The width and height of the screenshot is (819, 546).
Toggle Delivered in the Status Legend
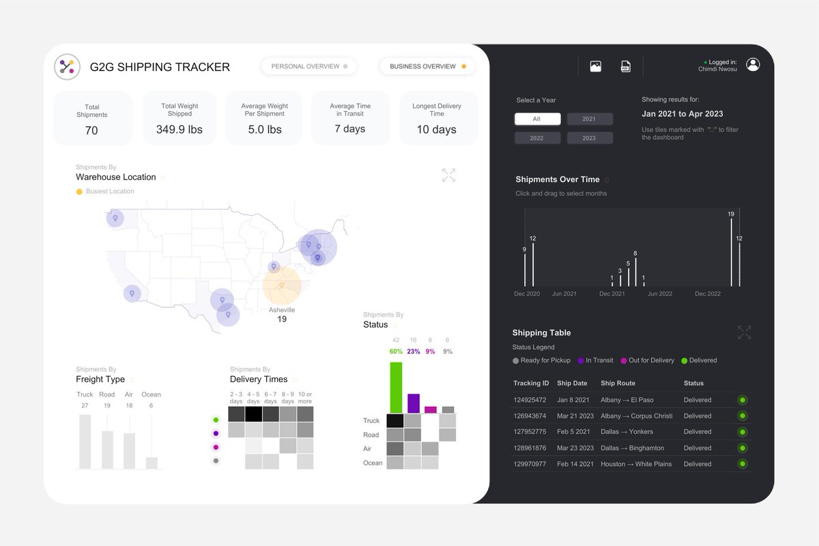click(699, 360)
